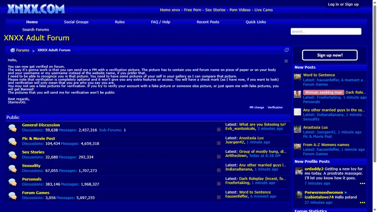Click the Sign up now! button

tap(329, 55)
